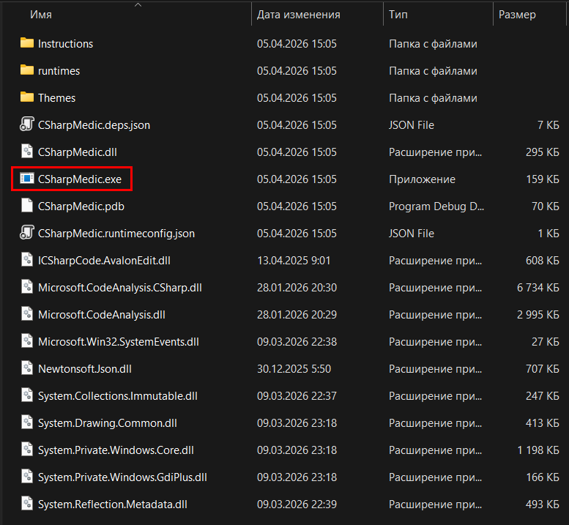The height and width of the screenshot is (525, 569).
Task: Click the 30.12.2025 5:50 date cell
Action: pos(294,368)
